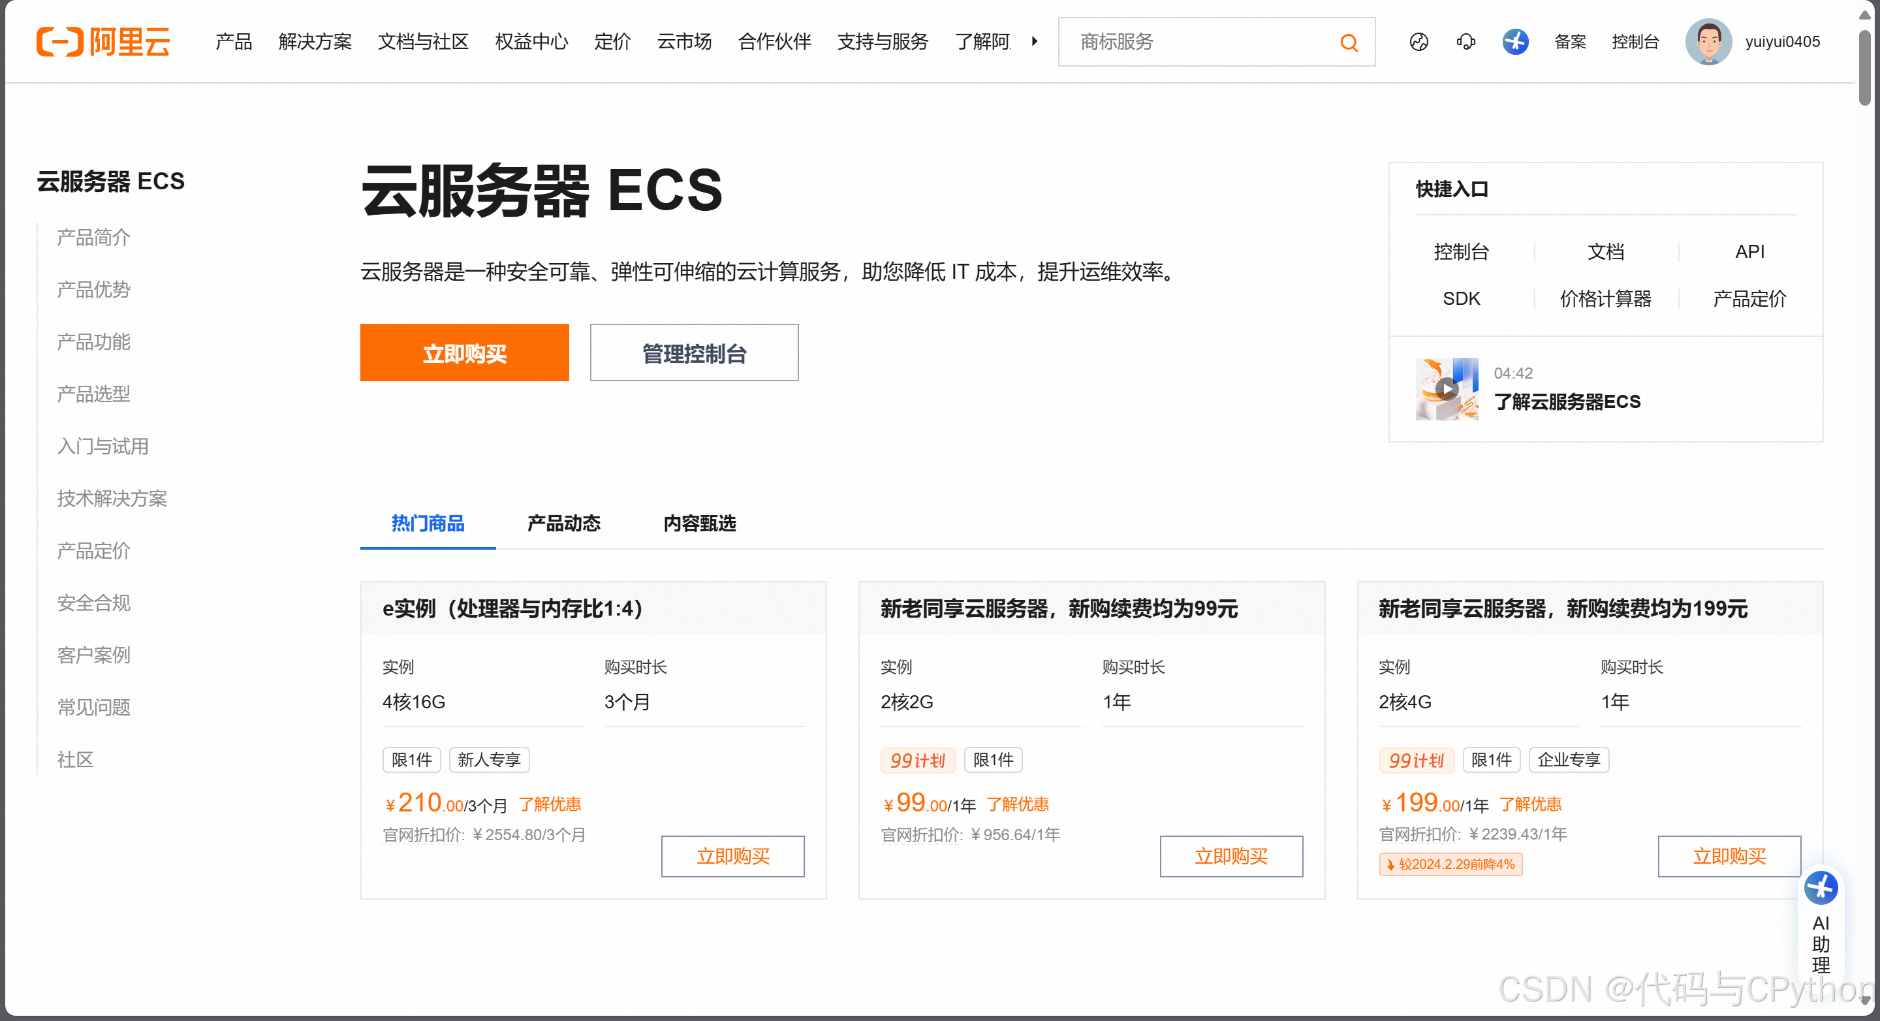Go to 产品定价 in sidebar
This screenshot has width=1880, height=1021.
93,550
